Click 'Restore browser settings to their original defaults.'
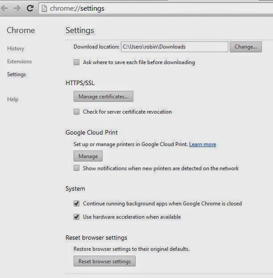 [132, 249]
